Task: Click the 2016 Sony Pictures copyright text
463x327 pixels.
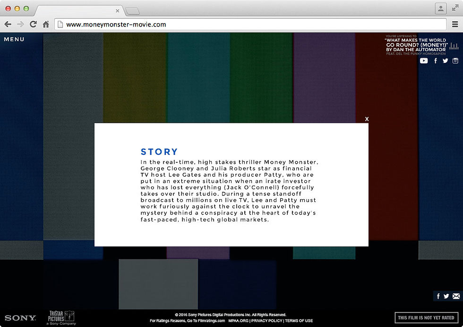Action: coord(231,315)
